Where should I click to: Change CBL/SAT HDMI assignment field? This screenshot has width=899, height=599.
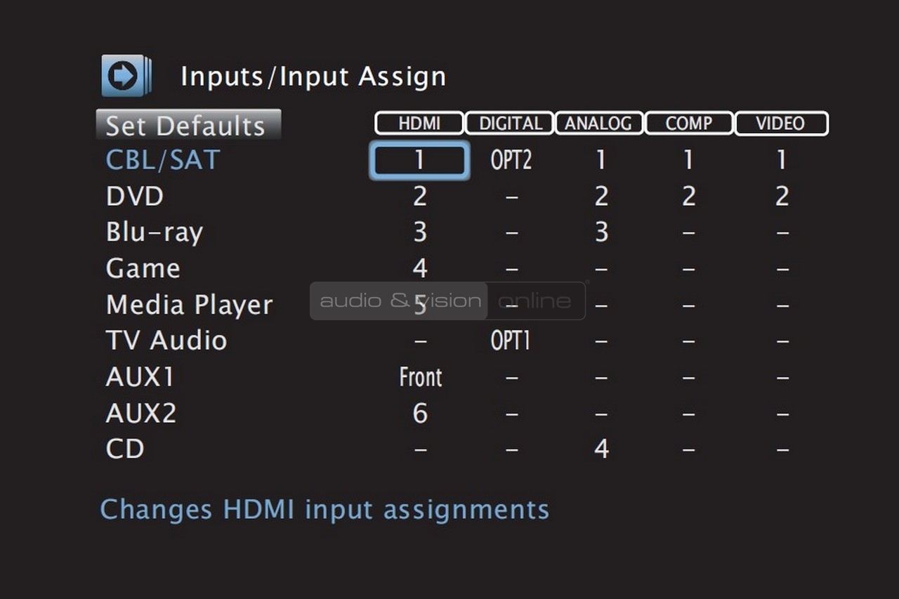(419, 160)
